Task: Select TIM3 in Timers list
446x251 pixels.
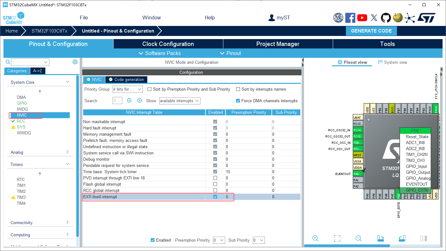Action: point(21,197)
